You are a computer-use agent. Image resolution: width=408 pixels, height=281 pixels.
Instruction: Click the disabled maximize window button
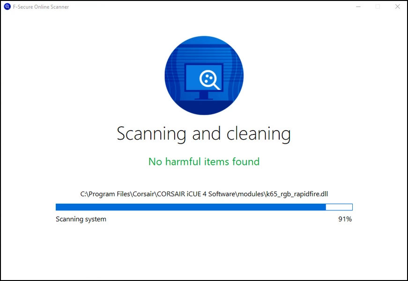(378, 7)
